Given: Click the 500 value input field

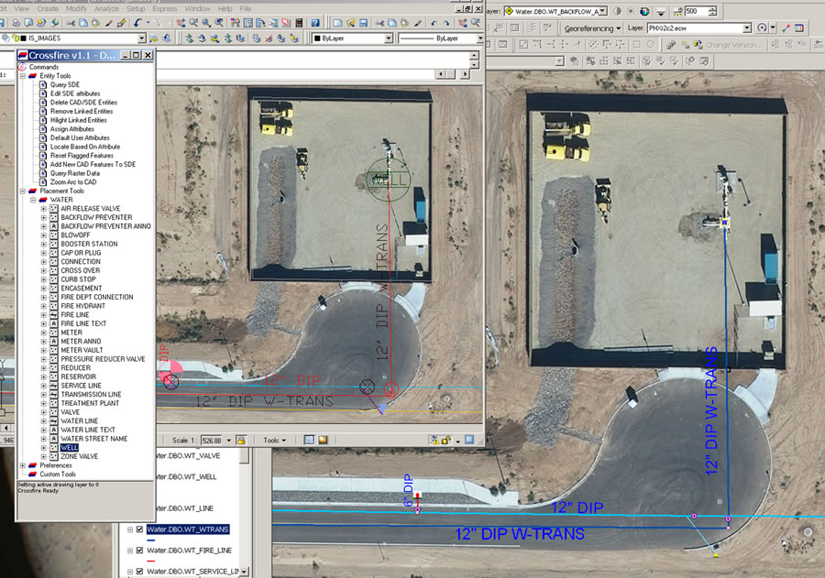Looking at the screenshot, I should tap(696, 11).
